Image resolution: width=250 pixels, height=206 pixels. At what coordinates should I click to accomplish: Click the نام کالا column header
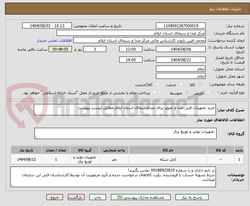(x=168, y=150)
